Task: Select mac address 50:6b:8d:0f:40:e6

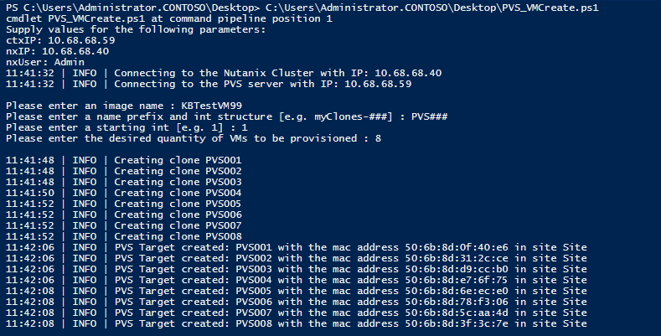Action: (x=457, y=247)
